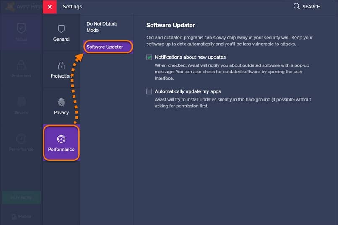Click the magnifying glass search icon
Screen dimensions: 338x225
tap(296, 6)
